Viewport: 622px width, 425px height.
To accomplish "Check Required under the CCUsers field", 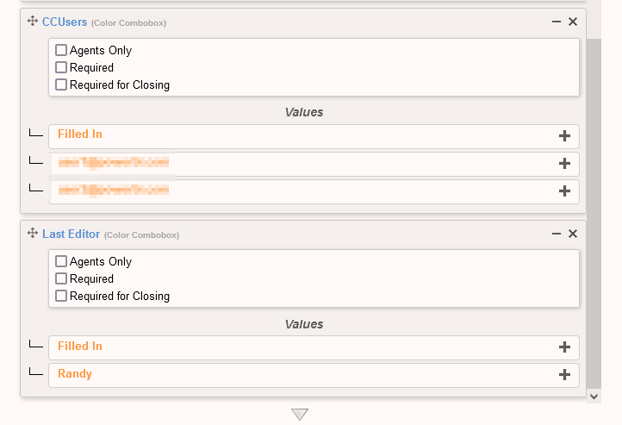I will (x=61, y=68).
